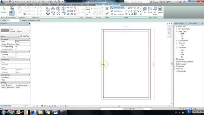Click the Slope Arrow button
The width and height of the screenshot is (204, 115).
point(117,11)
